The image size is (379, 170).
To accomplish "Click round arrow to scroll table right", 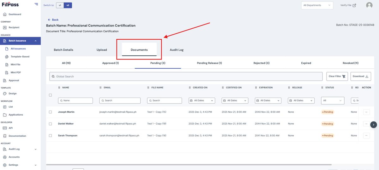I will [374, 125].
